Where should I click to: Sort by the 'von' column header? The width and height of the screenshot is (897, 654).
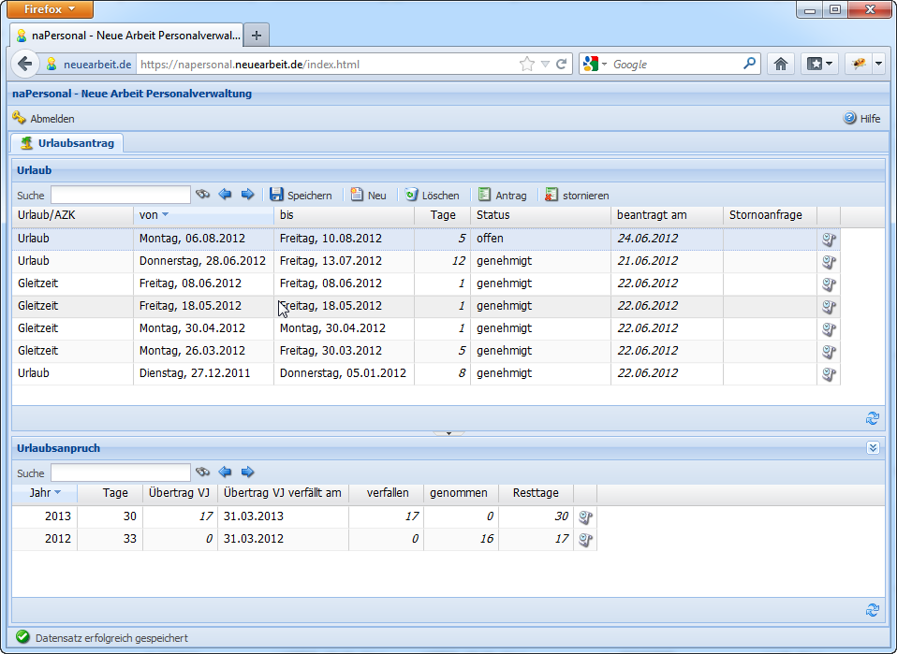150,215
